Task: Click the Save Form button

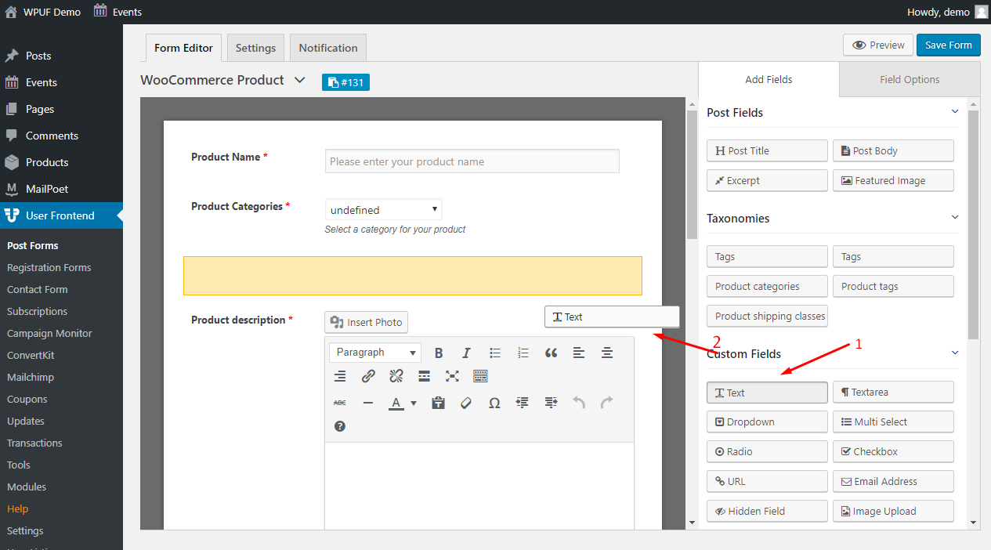Action: point(948,45)
